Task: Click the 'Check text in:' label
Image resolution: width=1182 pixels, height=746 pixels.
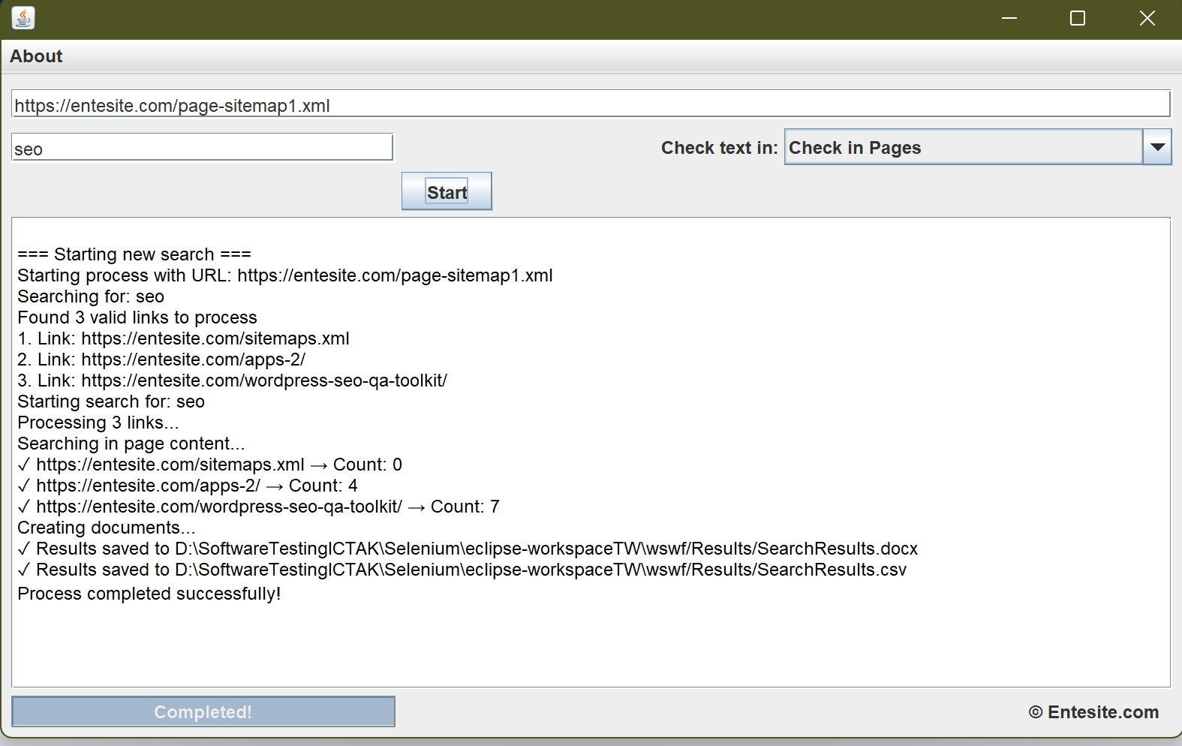Action: tap(718, 148)
